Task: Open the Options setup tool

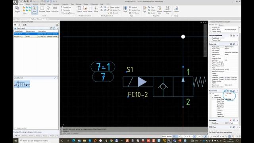Action: click(176, 9)
